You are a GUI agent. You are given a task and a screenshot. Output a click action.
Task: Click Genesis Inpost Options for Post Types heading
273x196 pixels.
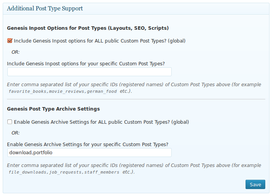(x=88, y=28)
